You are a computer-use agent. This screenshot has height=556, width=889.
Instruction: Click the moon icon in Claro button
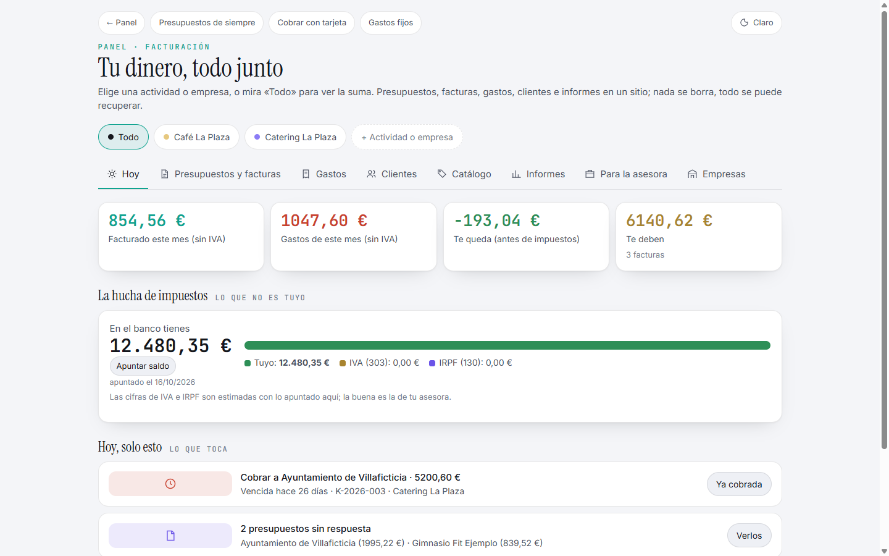tap(745, 23)
